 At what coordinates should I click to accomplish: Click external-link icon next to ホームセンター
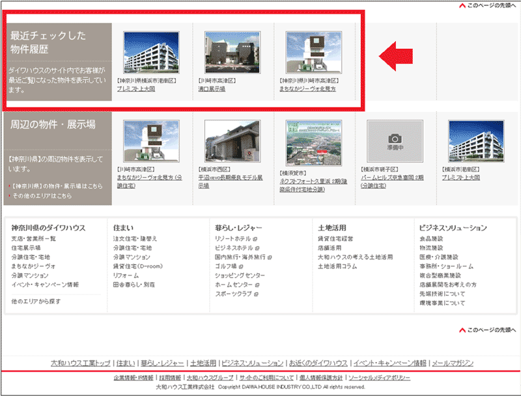tap(256, 285)
